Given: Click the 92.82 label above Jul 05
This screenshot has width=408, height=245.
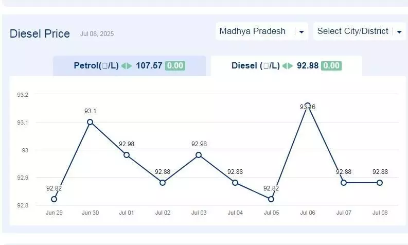Looking at the screenshot, I should 271,188.
